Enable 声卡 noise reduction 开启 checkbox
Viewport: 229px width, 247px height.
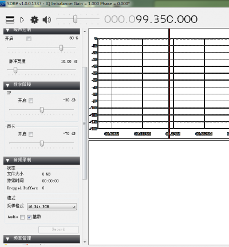tap(31, 134)
